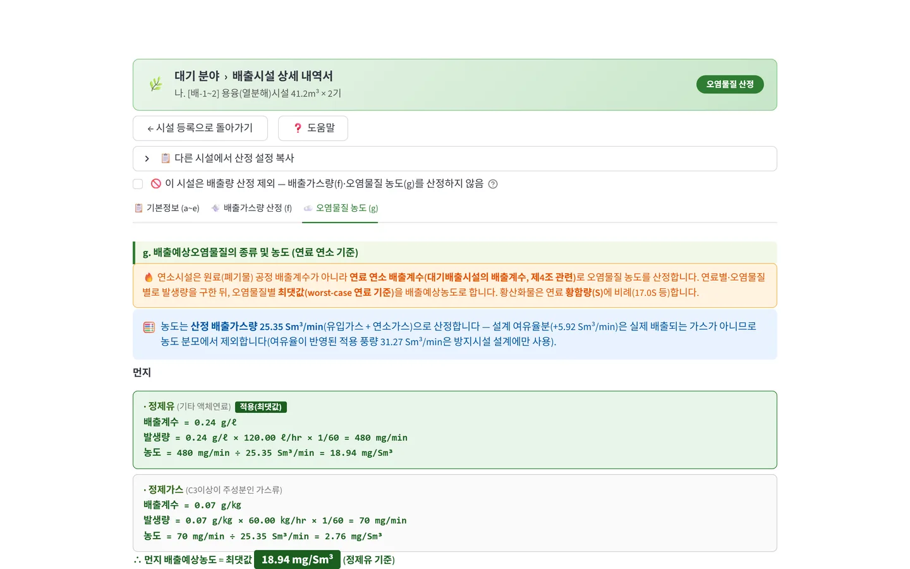Click the red prohibition icon next to 배출량 산정 제외

pos(156,183)
